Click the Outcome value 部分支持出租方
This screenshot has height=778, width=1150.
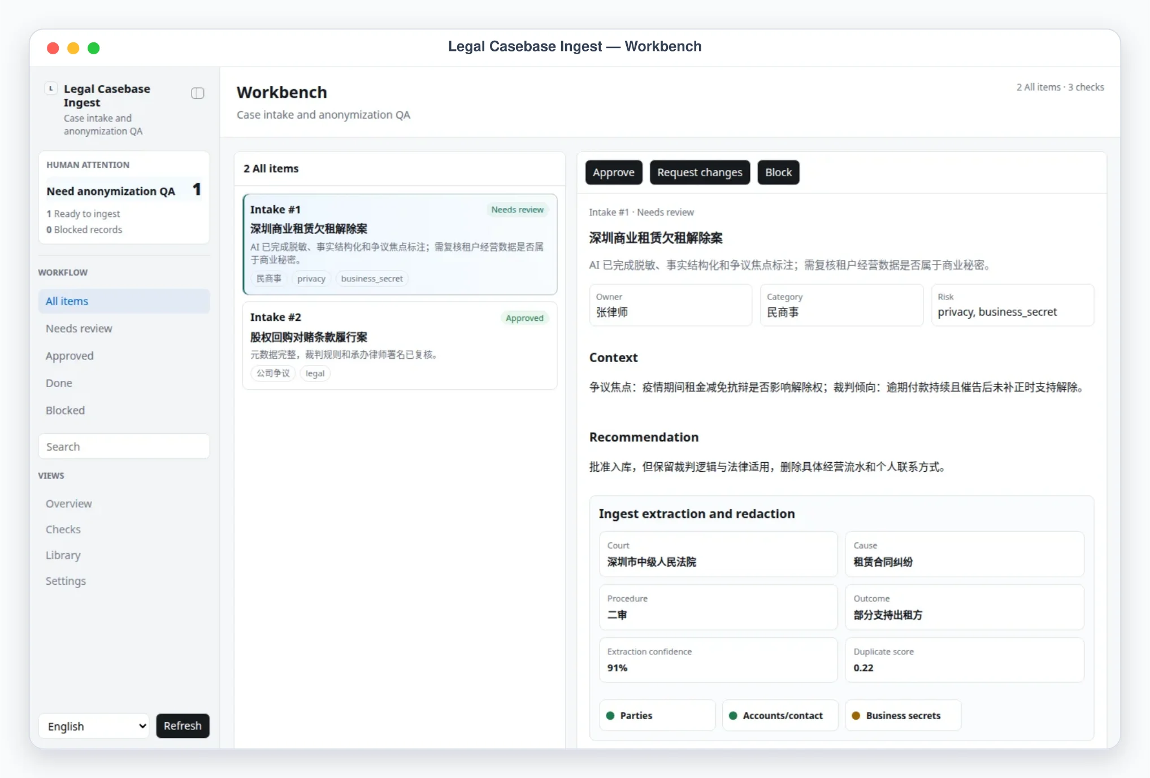pyautogui.click(x=888, y=615)
